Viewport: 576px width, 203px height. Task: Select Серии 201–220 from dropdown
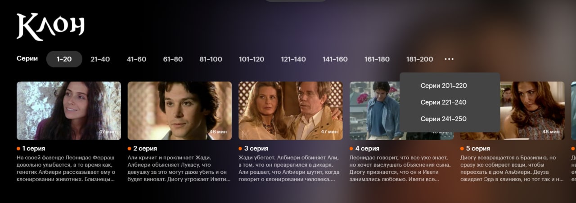[444, 86]
